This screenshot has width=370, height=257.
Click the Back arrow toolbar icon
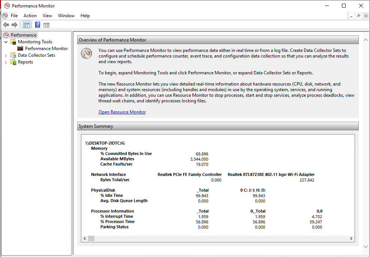point(6,25)
